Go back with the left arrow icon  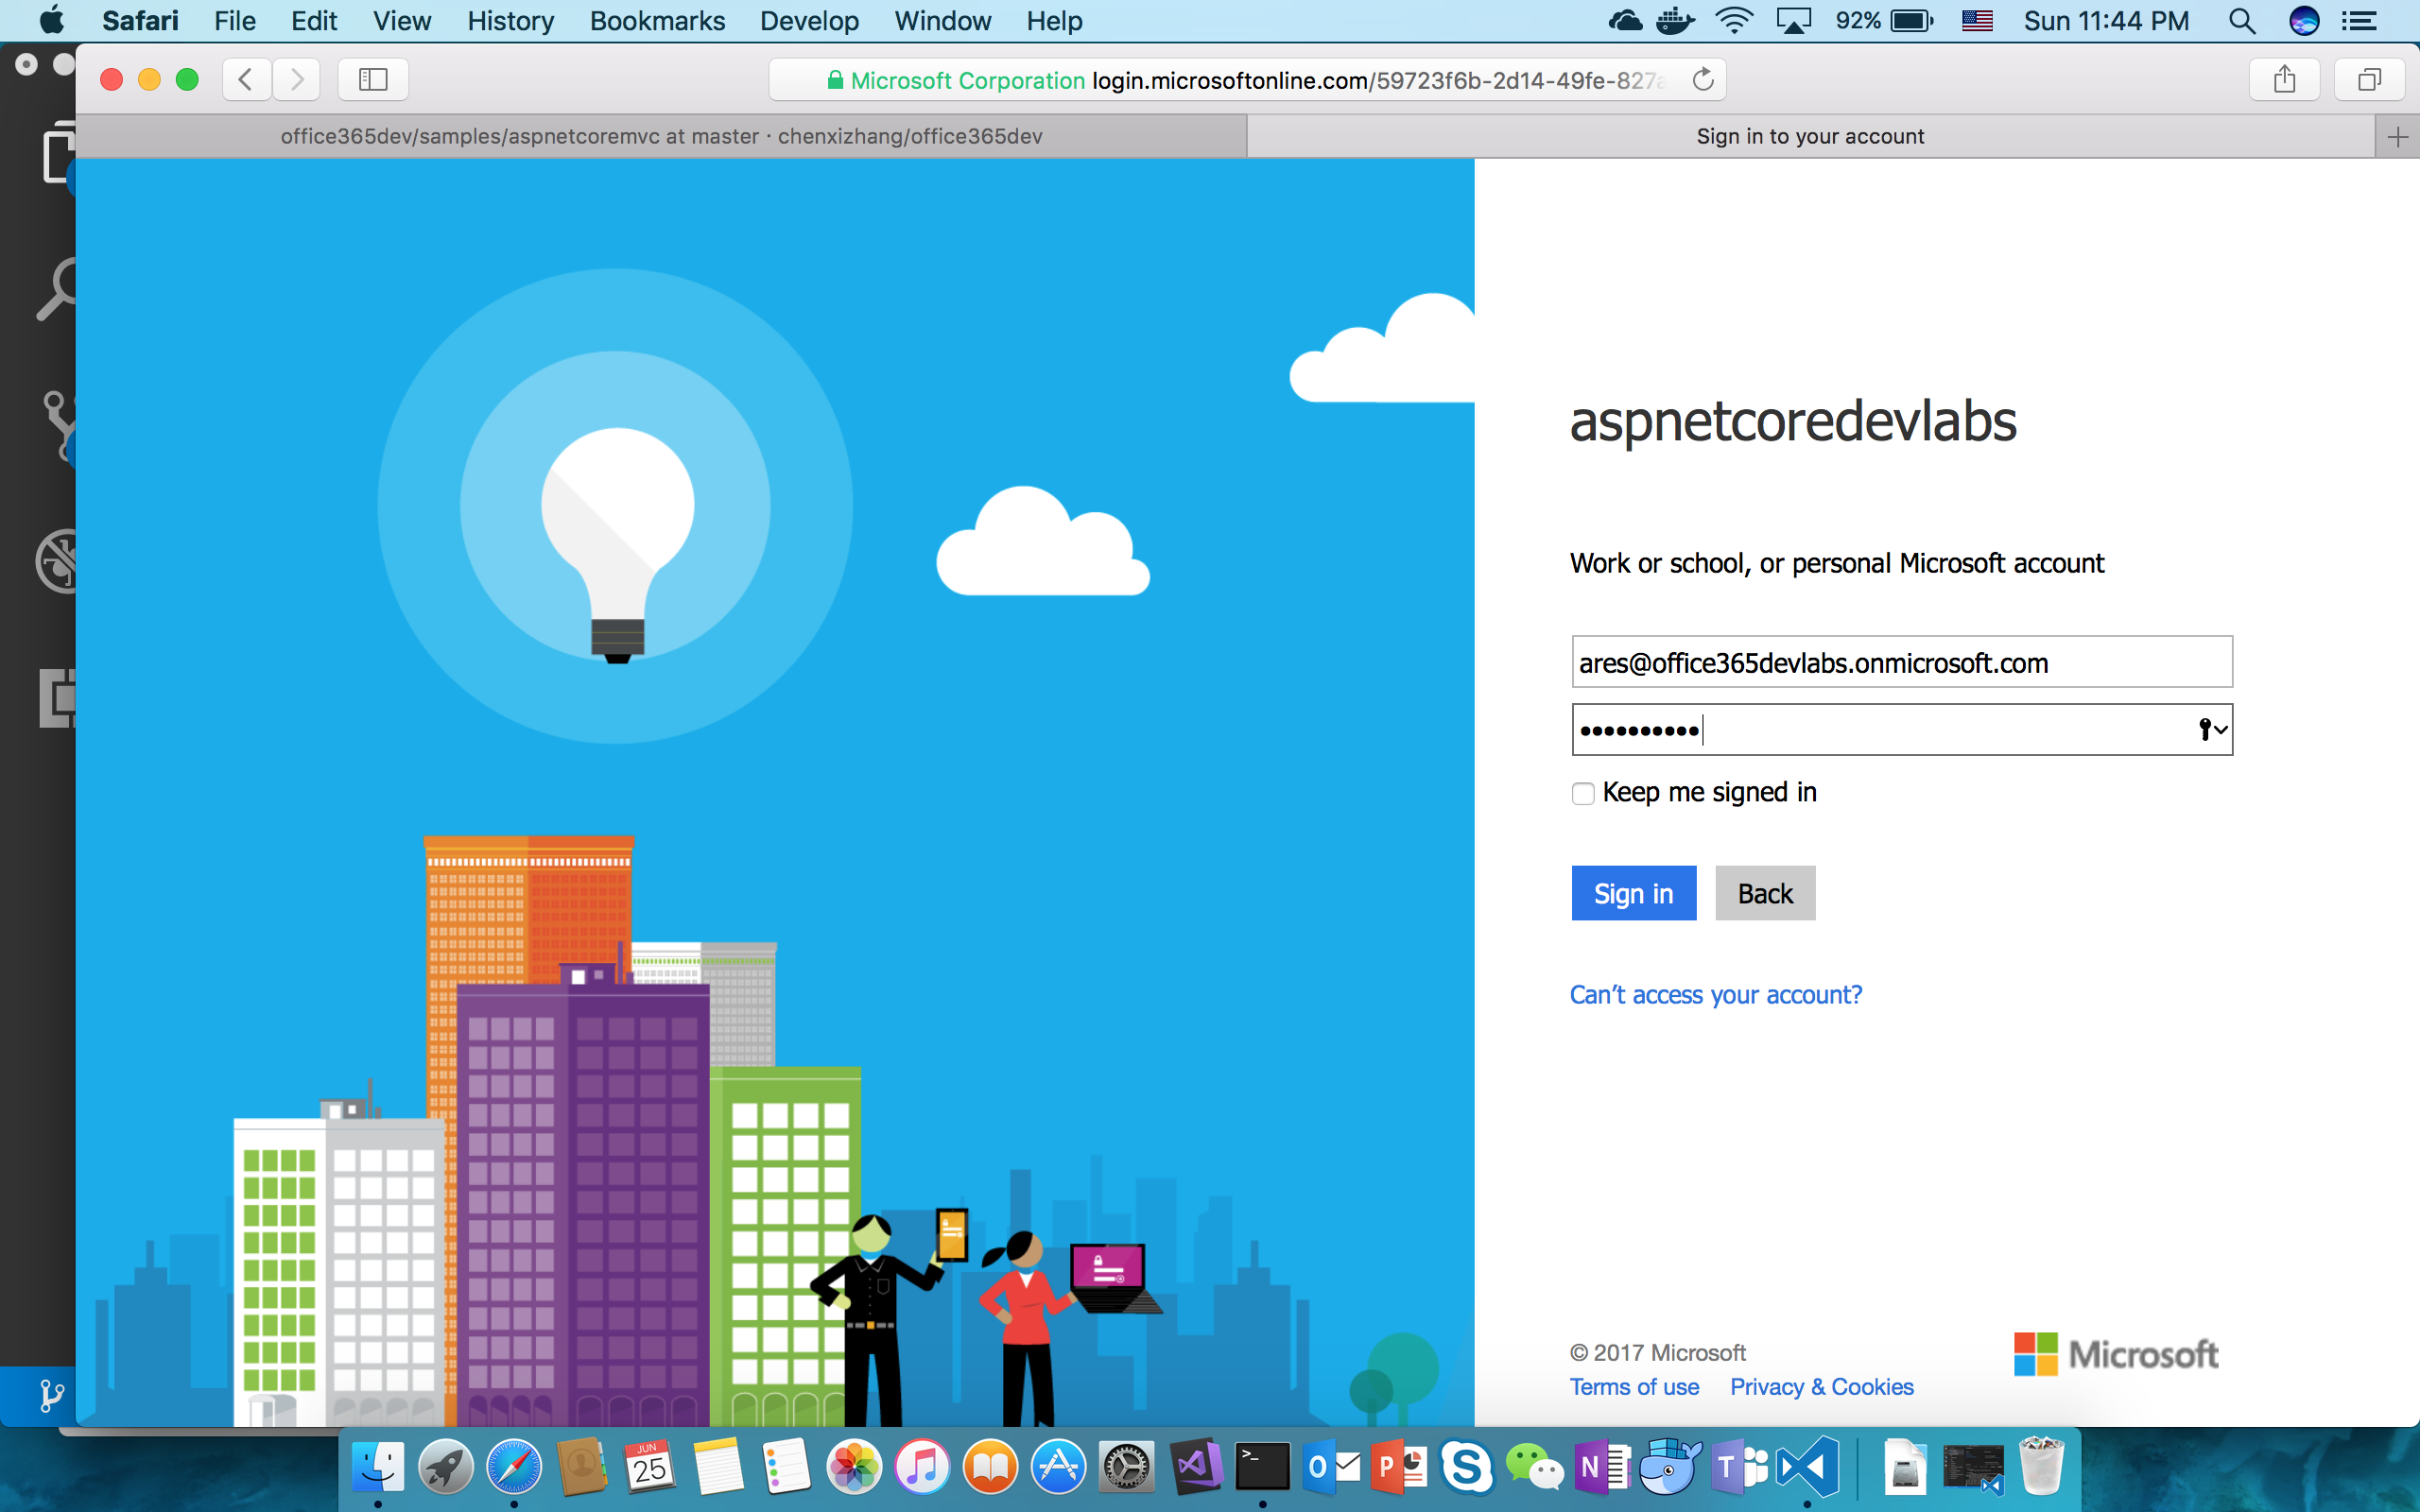coord(246,79)
